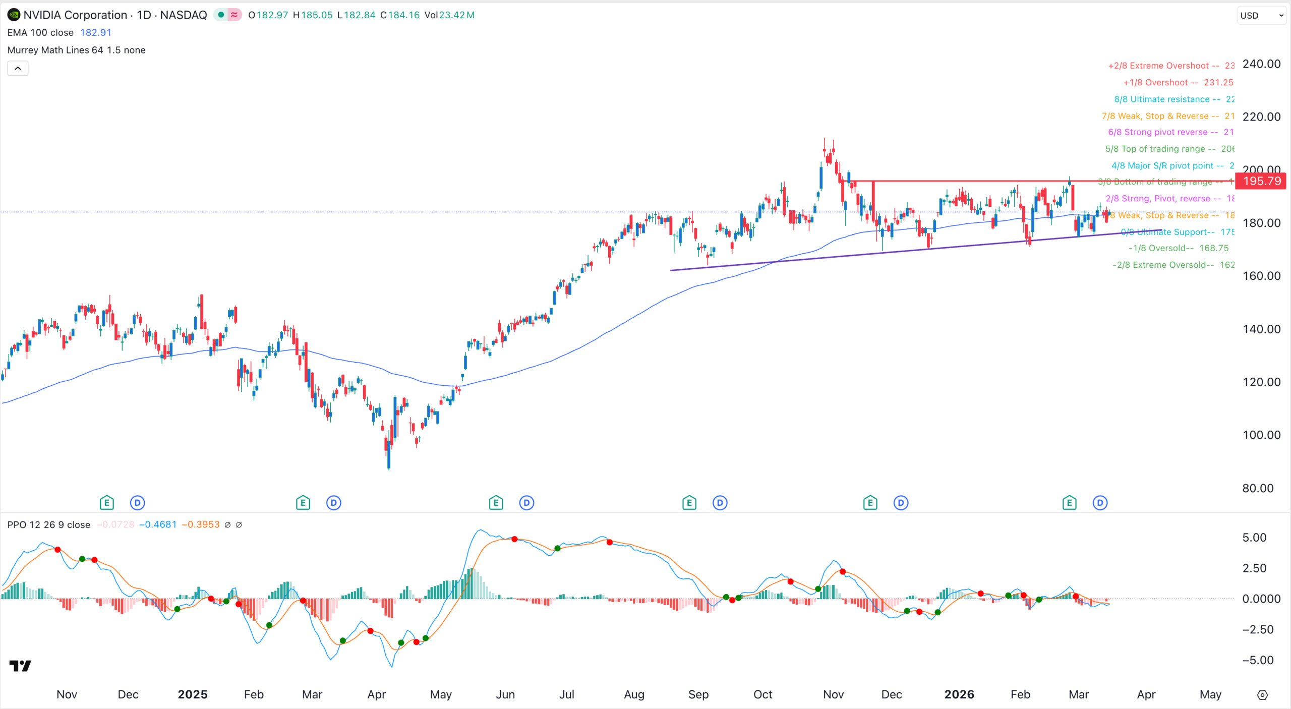
Task: Click the earnings marker near late February 2026
Action: point(1070,503)
